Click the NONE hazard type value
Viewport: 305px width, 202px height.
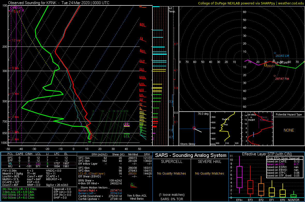pyautogui.click(x=289, y=130)
